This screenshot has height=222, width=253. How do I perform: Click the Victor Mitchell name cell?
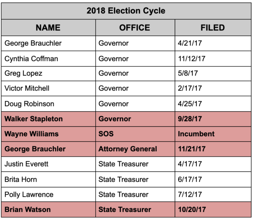point(27,89)
